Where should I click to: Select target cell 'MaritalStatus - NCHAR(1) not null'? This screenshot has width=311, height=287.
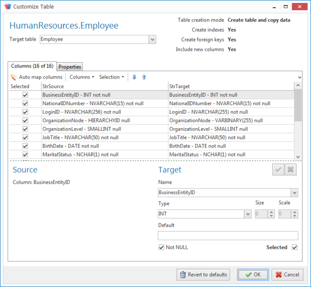(231, 155)
